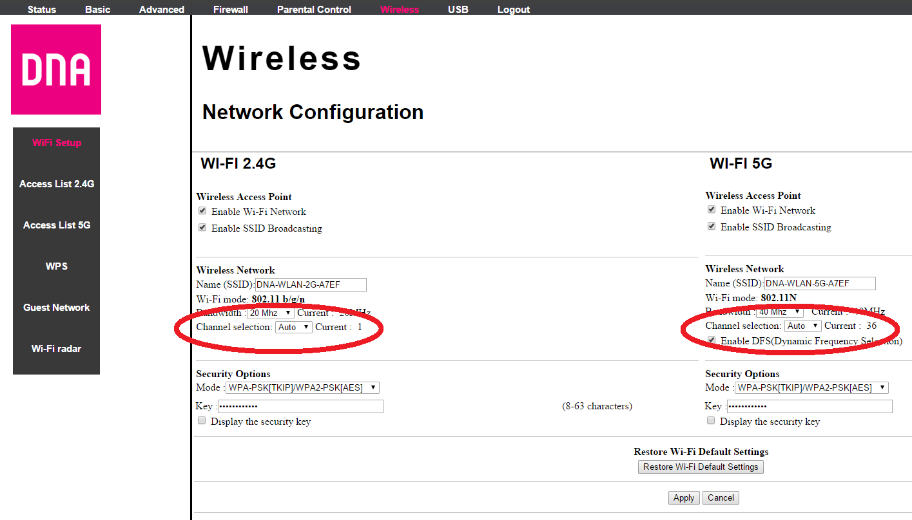Click the Cancel button

tap(721, 497)
